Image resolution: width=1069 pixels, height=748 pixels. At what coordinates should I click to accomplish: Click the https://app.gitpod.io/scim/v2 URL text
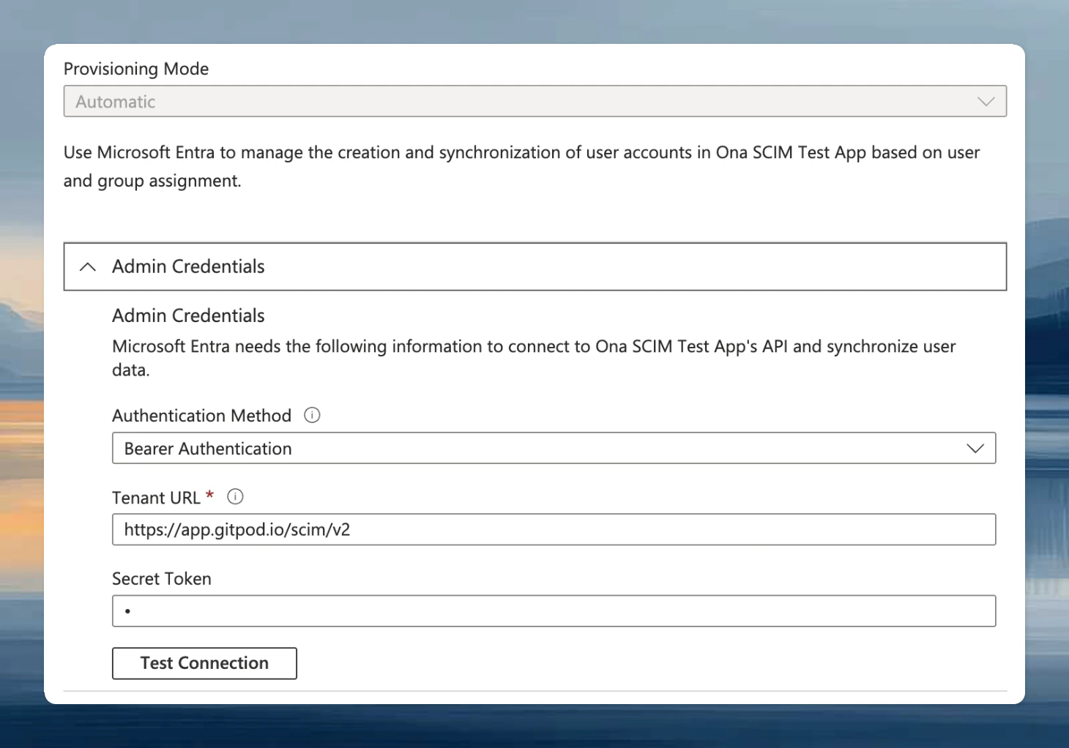click(x=235, y=529)
